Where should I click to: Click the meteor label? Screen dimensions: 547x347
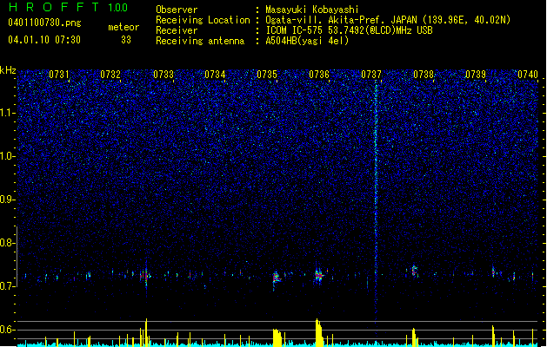pos(123,27)
